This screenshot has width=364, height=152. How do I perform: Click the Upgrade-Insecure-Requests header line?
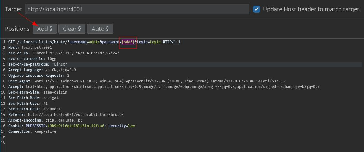coord(39,76)
